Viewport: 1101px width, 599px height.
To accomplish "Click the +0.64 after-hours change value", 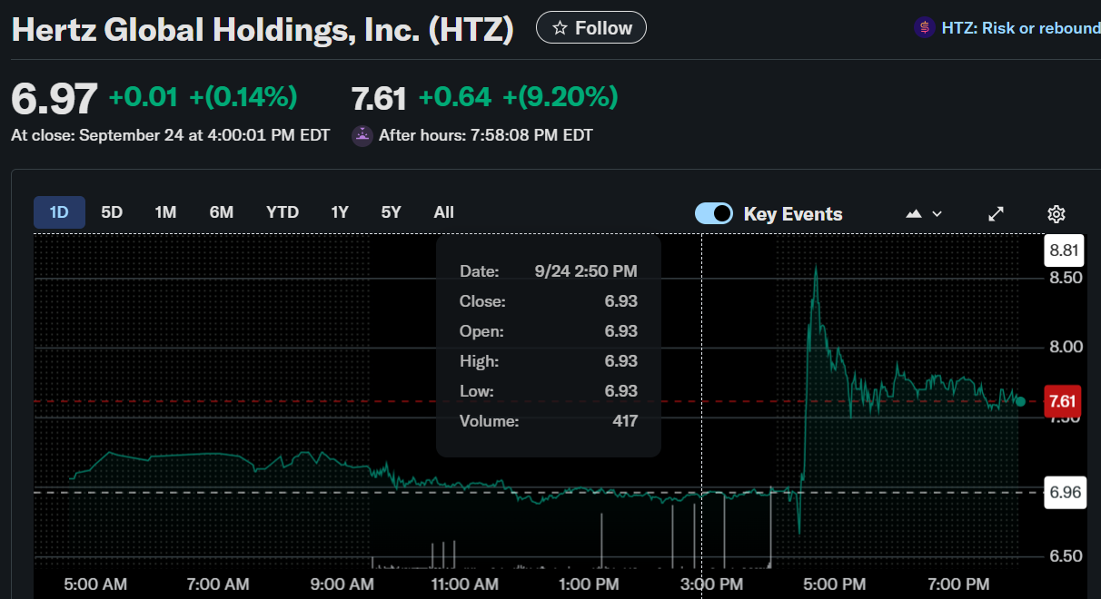I will tap(455, 96).
